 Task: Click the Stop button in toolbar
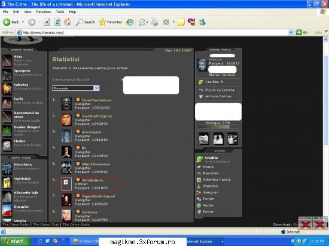pyautogui.click(x=47, y=22)
